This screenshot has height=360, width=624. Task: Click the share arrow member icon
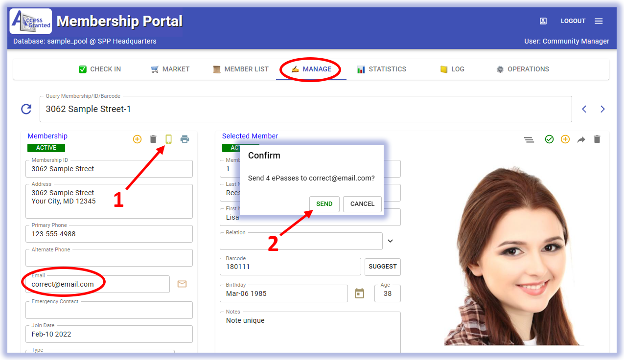pyautogui.click(x=581, y=139)
